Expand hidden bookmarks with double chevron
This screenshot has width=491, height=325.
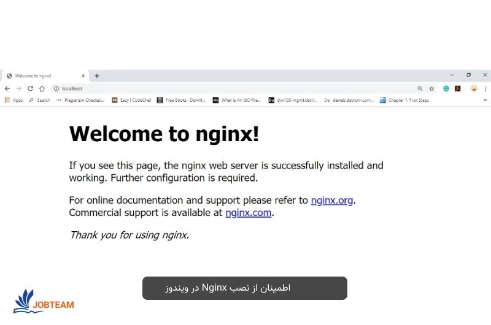pos(485,100)
